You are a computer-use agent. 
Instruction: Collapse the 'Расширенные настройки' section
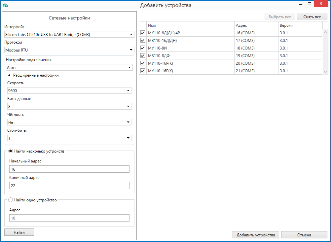tap(9, 75)
